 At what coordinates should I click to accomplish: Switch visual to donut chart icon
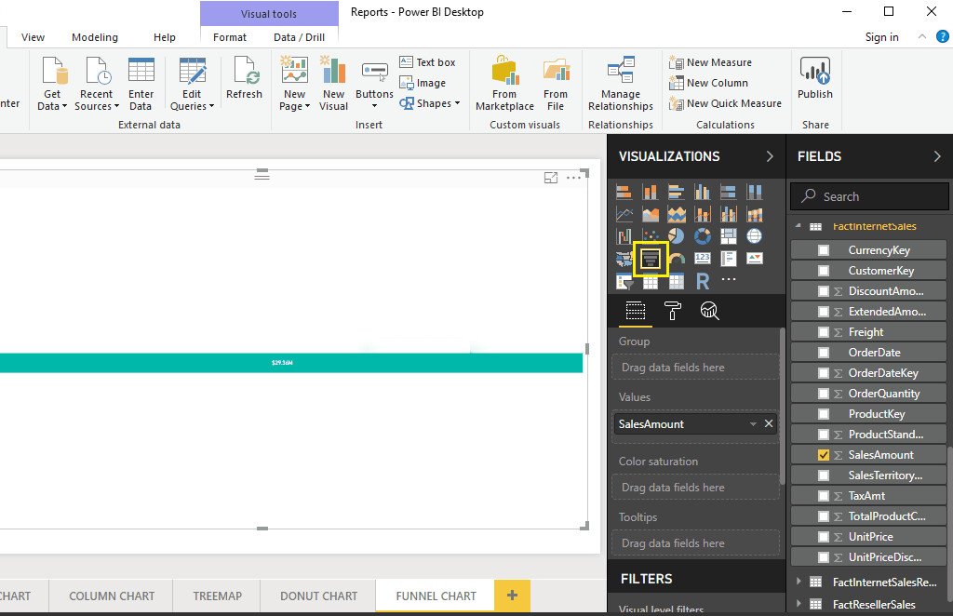[x=703, y=236]
